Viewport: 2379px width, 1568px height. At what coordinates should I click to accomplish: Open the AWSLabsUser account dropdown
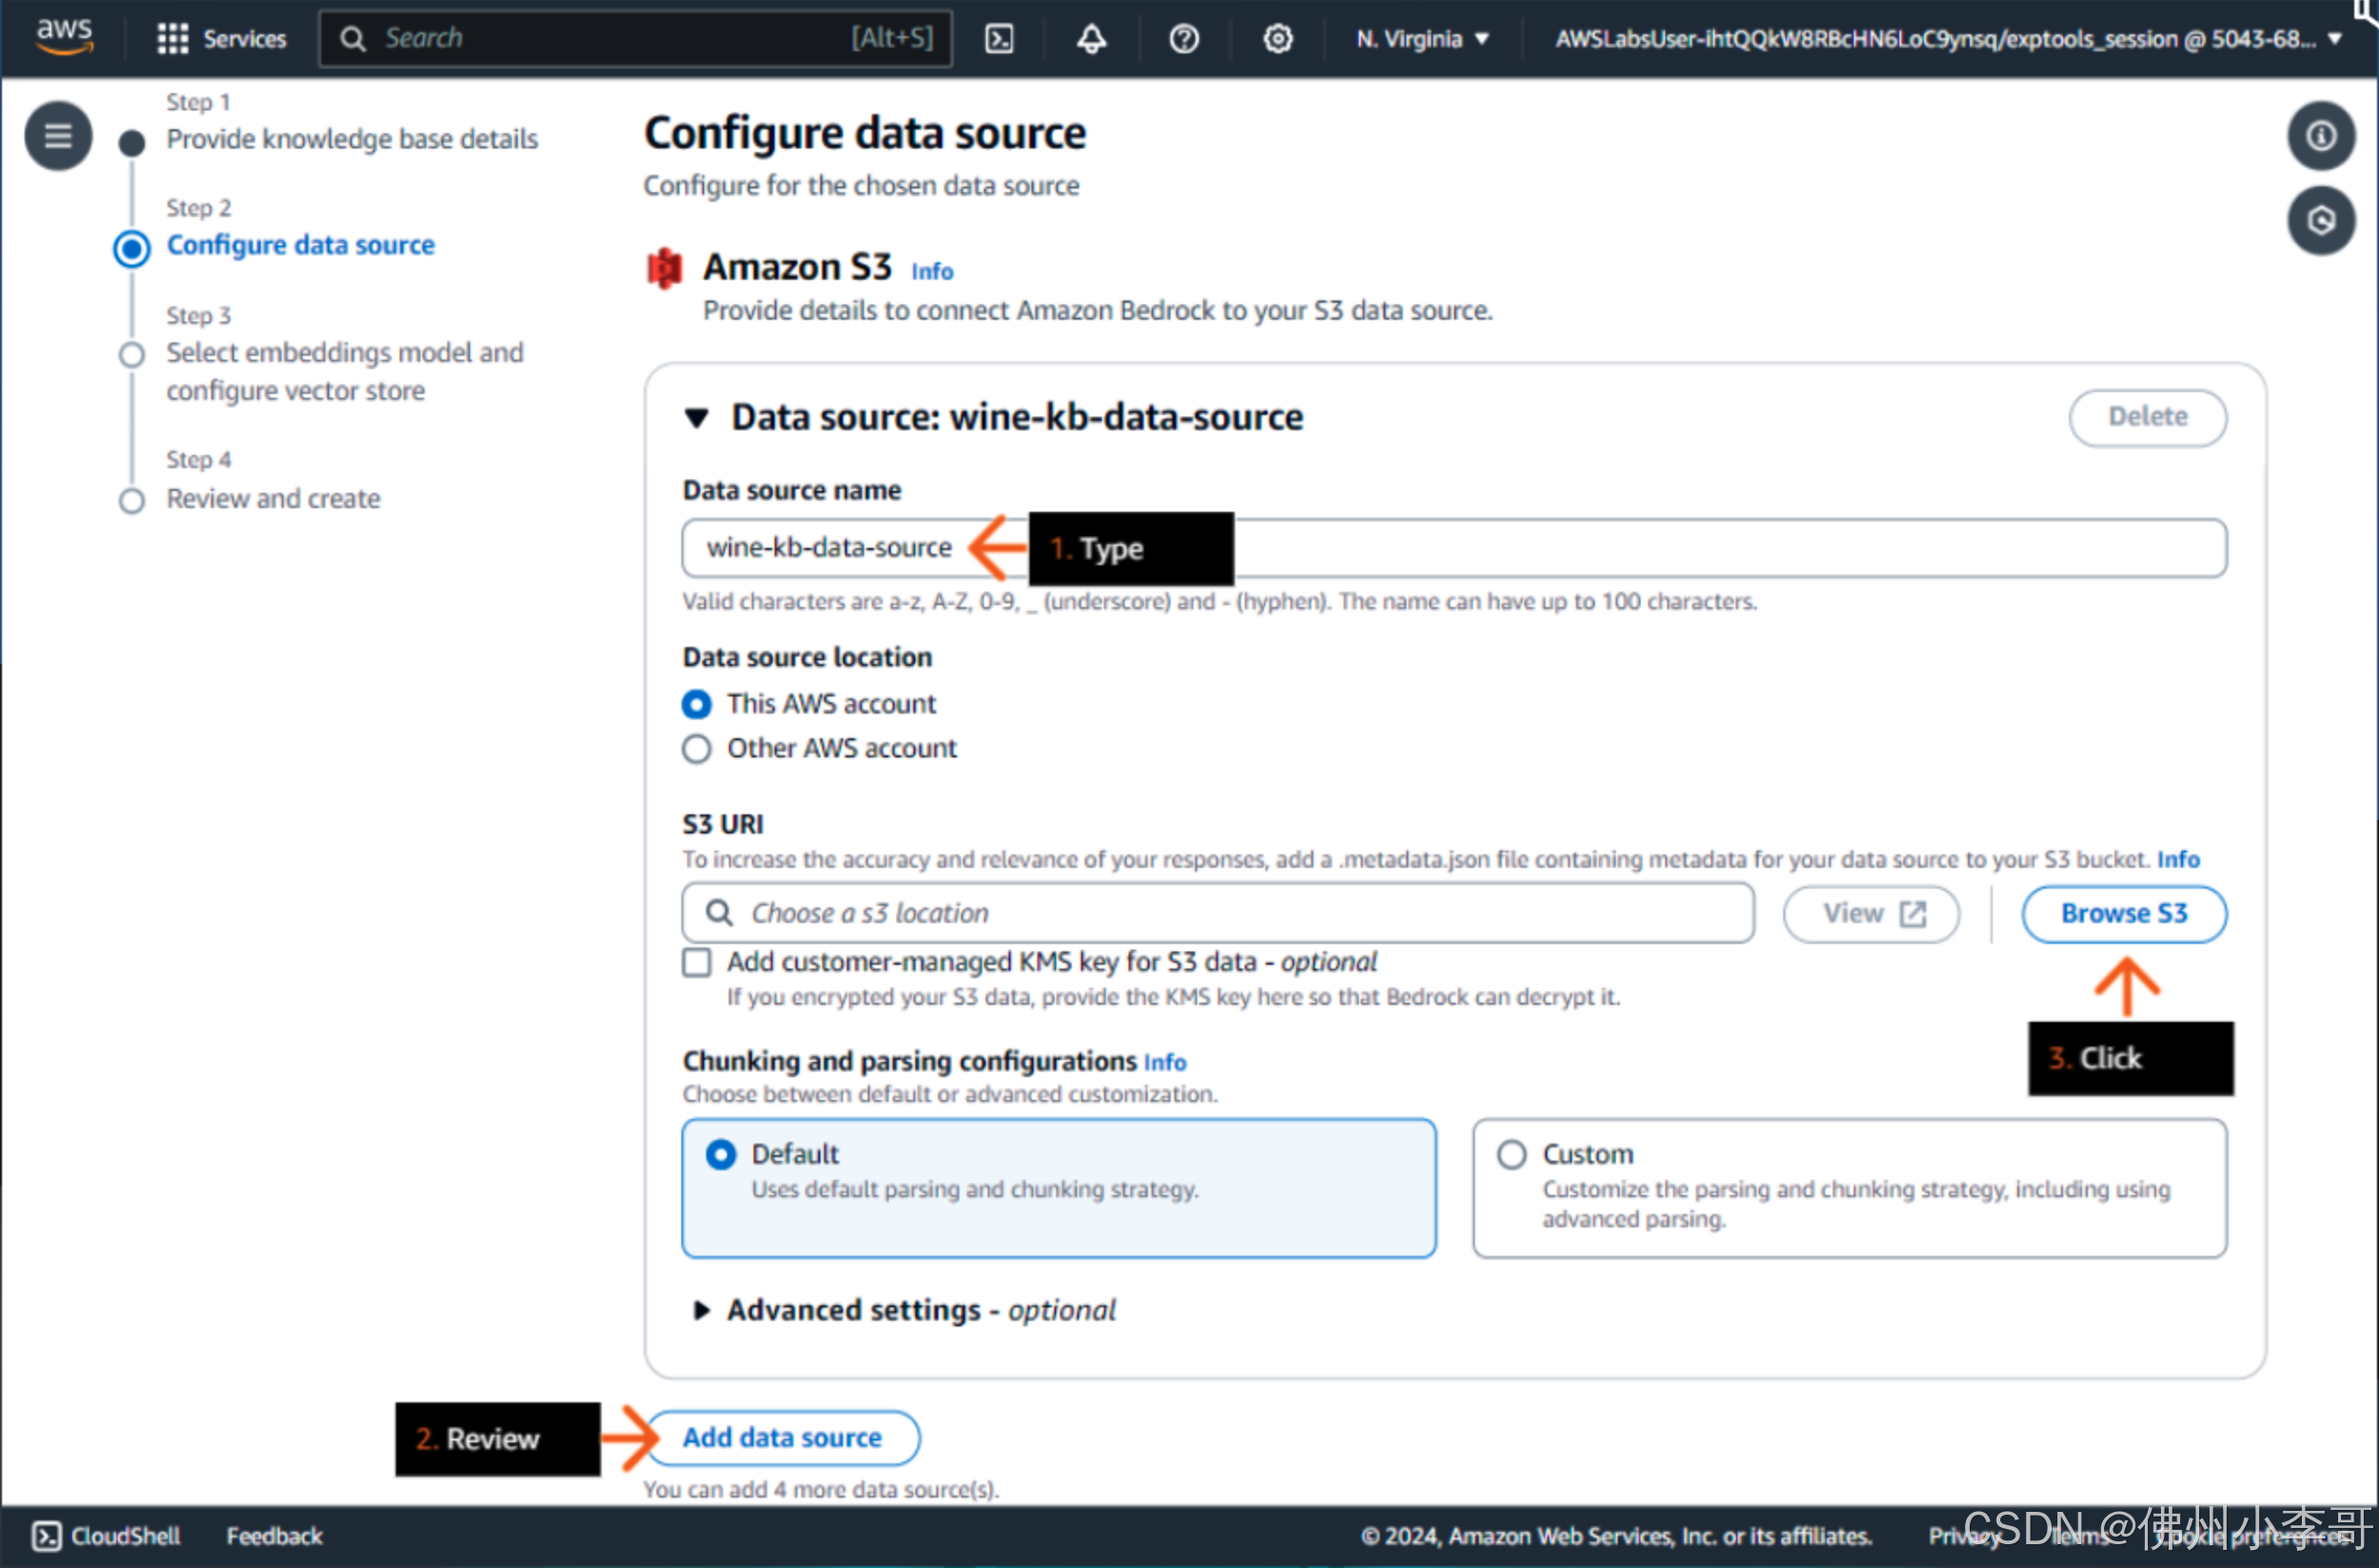(x=1948, y=39)
